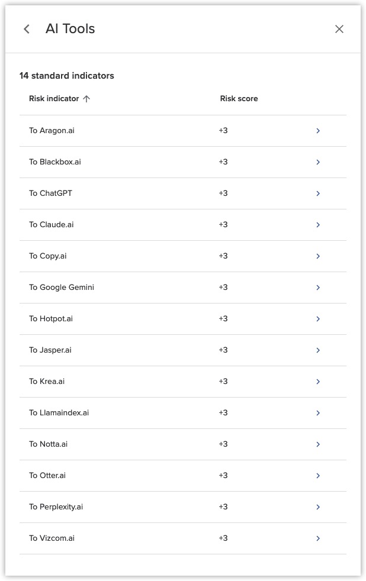Sort by Risk indicator arrow icon

coord(86,99)
